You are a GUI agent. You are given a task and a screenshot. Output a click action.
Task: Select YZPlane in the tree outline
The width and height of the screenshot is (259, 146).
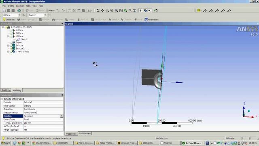(19, 36)
